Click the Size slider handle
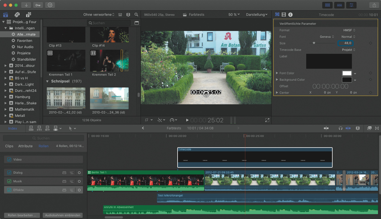Image resolution: width=381 pixels, height=219 pixels. [x=314, y=43]
